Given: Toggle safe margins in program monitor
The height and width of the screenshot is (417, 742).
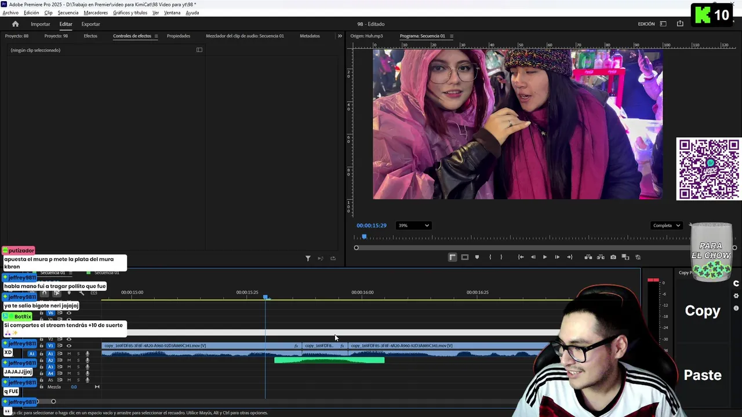Looking at the screenshot, I should pos(464,257).
